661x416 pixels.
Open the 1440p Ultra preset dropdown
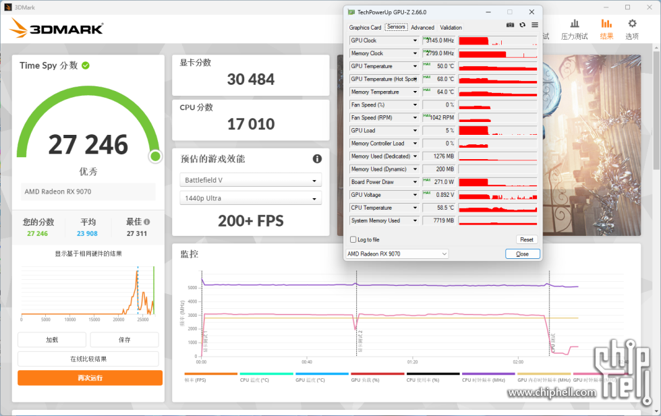[x=250, y=198]
